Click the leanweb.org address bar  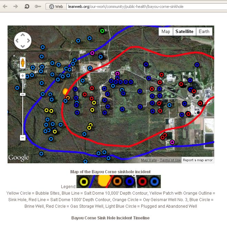click(138, 7)
